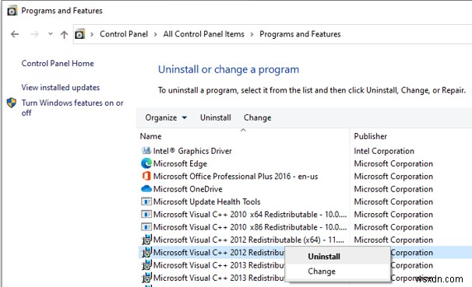Expand the chevron before Control Panel breadcrumb

(92, 34)
